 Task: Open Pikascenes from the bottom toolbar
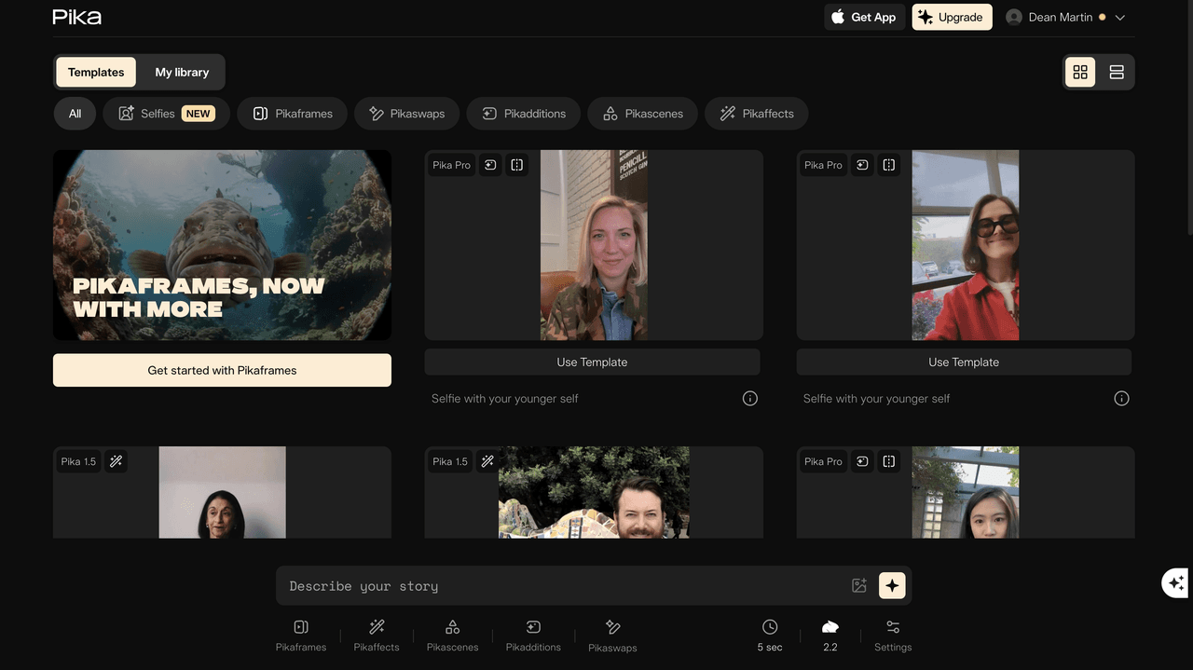[452, 635]
